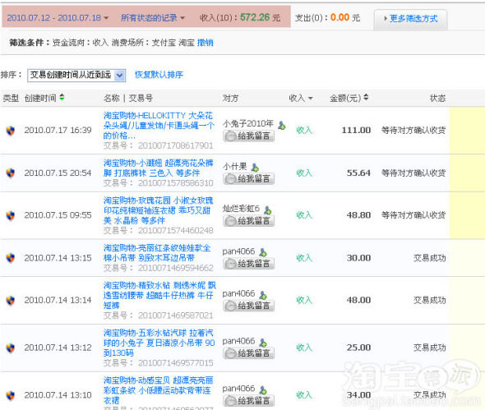Image resolution: width=485 pixels, height=410 pixels.
Task: Click the shield type icon for 2010.07.15 09:55
Action: tap(10, 215)
